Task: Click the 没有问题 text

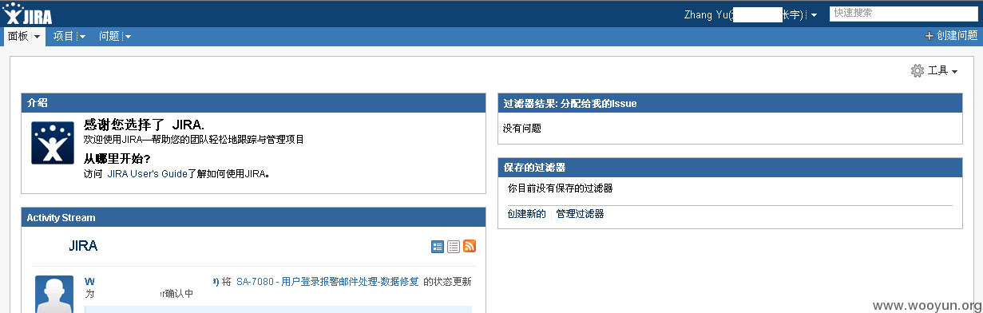Action: (x=522, y=128)
